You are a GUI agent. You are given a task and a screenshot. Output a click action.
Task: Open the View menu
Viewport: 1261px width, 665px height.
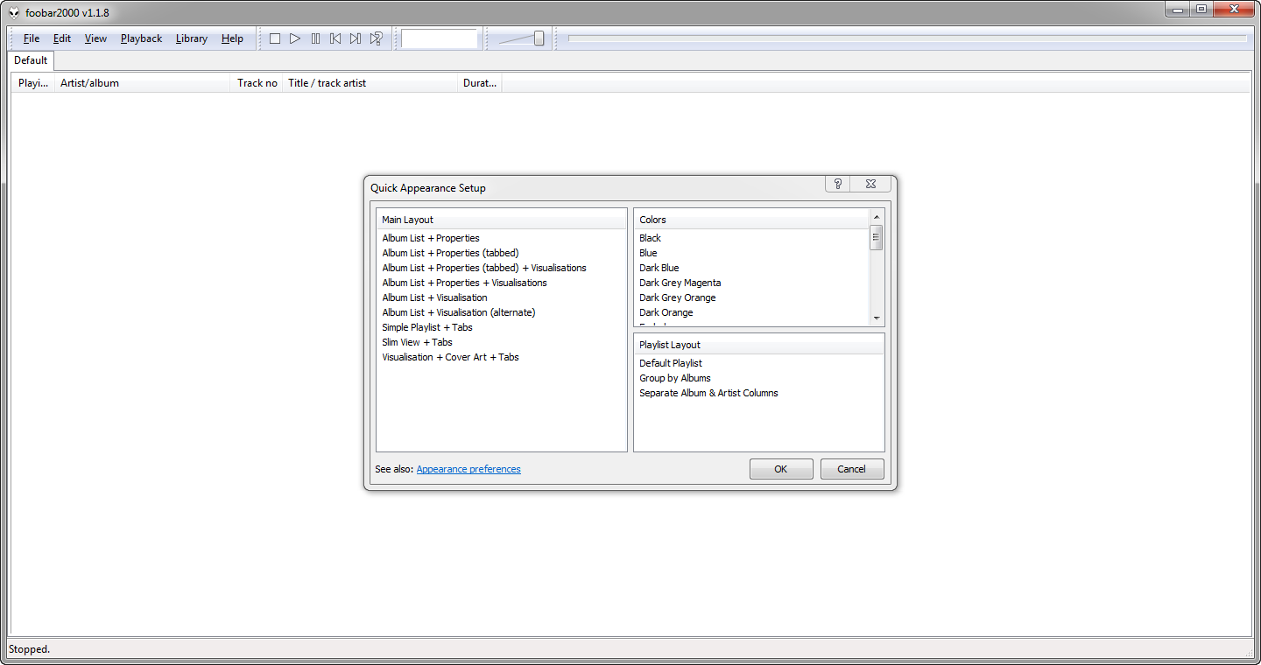[x=95, y=38]
